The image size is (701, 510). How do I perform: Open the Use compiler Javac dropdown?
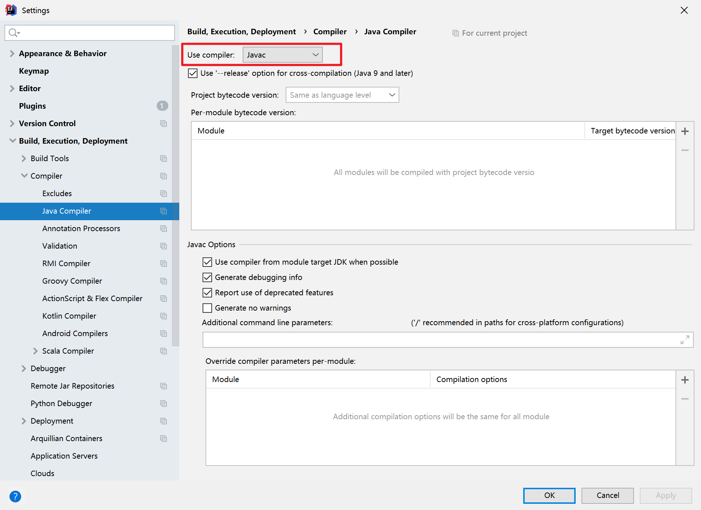tap(282, 55)
